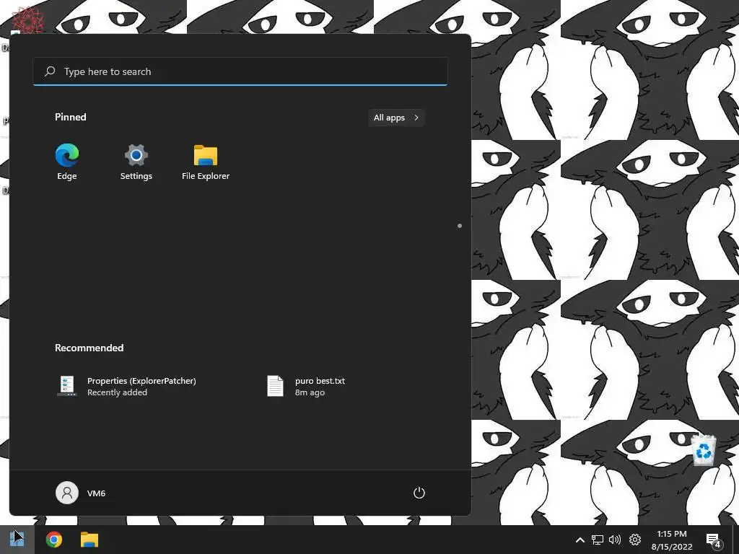739x554 pixels.
Task: Click the Pinned section heading
Action: (x=71, y=117)
